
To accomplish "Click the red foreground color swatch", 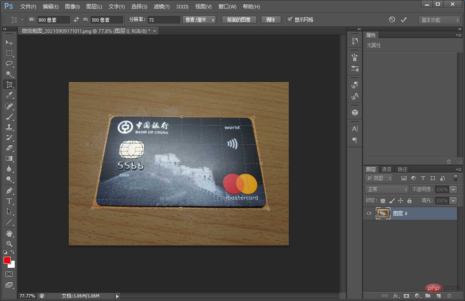I will (7, 260).
